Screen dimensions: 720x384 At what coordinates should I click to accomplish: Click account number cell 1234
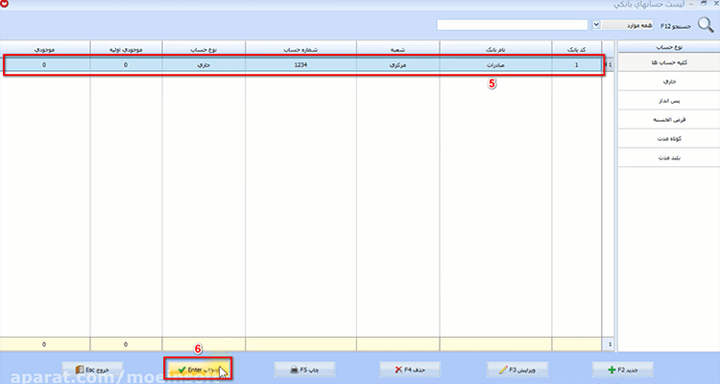(300, 65)
